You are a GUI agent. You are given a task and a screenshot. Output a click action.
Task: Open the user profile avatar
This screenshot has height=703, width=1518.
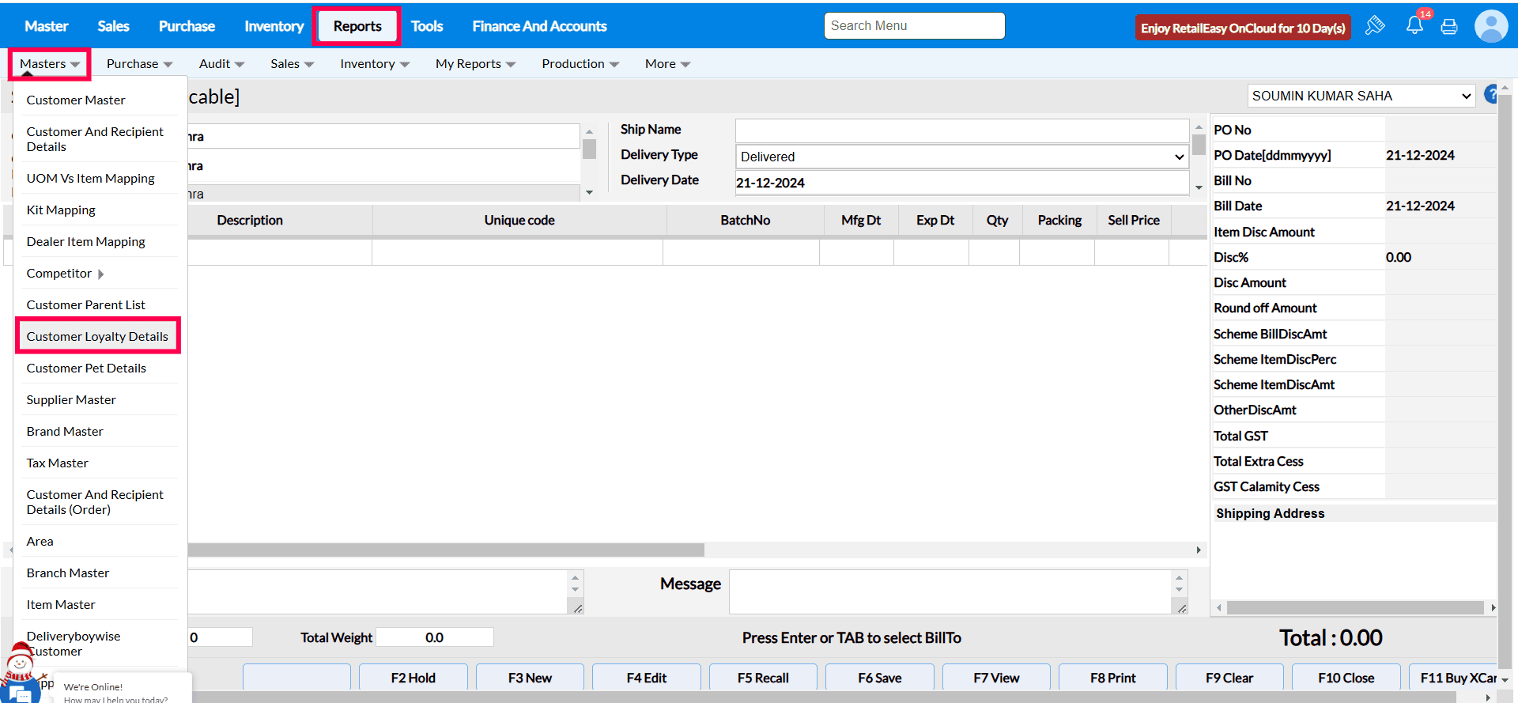(x=1491, y=26)
